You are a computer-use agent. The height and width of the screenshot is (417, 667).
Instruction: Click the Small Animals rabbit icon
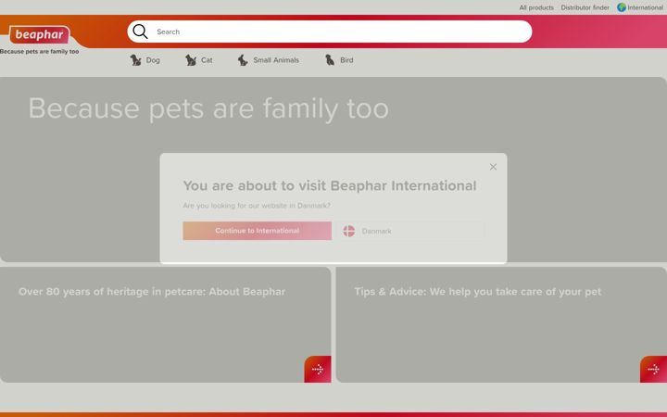(x=243, y=60)
